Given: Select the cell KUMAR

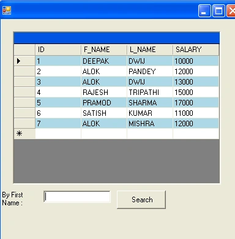Looking at the screenshot, I should [150, 113].
